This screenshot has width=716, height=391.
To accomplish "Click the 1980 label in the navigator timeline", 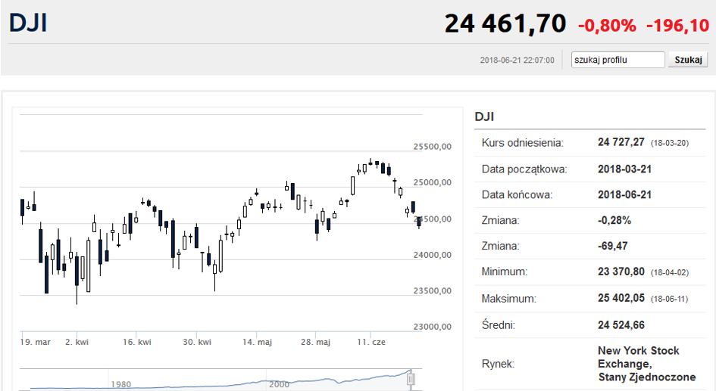I will pos(121,385).
